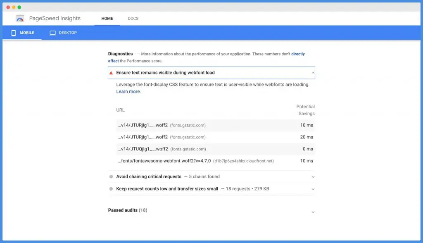Click the green macOS fullscreen button
The height and width of the screenshot is (243, 423).
[x=19, y=7]
